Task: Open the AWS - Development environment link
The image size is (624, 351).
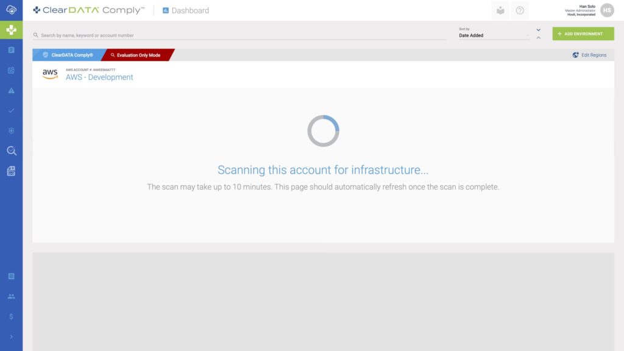Action: coord(99,77)
